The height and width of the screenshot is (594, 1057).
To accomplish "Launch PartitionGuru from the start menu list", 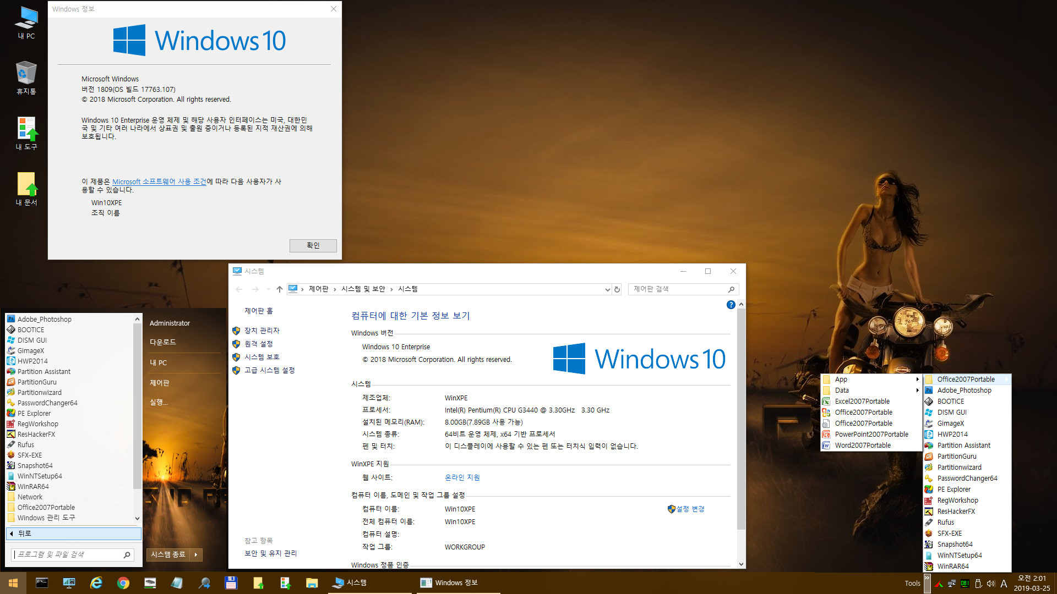I will (x=37, y=382).
